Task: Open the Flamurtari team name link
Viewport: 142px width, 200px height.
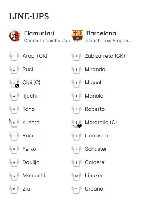Action: (x=39, y=33)
